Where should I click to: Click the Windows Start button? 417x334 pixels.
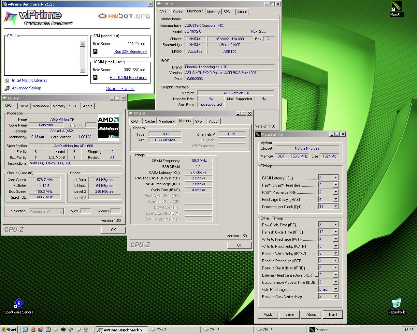coord(9,330)
